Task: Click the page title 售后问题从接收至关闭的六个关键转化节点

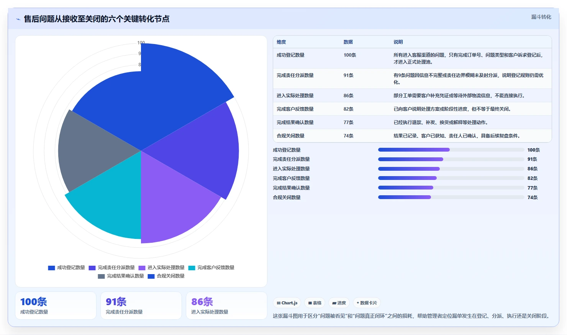Action: [x=97, y=19]
